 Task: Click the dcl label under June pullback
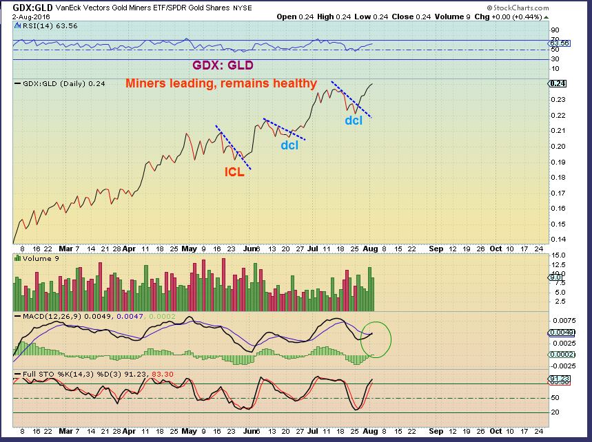(289, 145)
